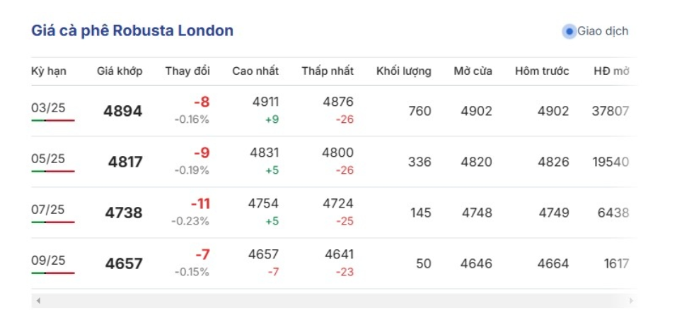Screen dimensions: 677x310
Task: Sort by the Khối lượng column header
Action: tap(403, 71)
